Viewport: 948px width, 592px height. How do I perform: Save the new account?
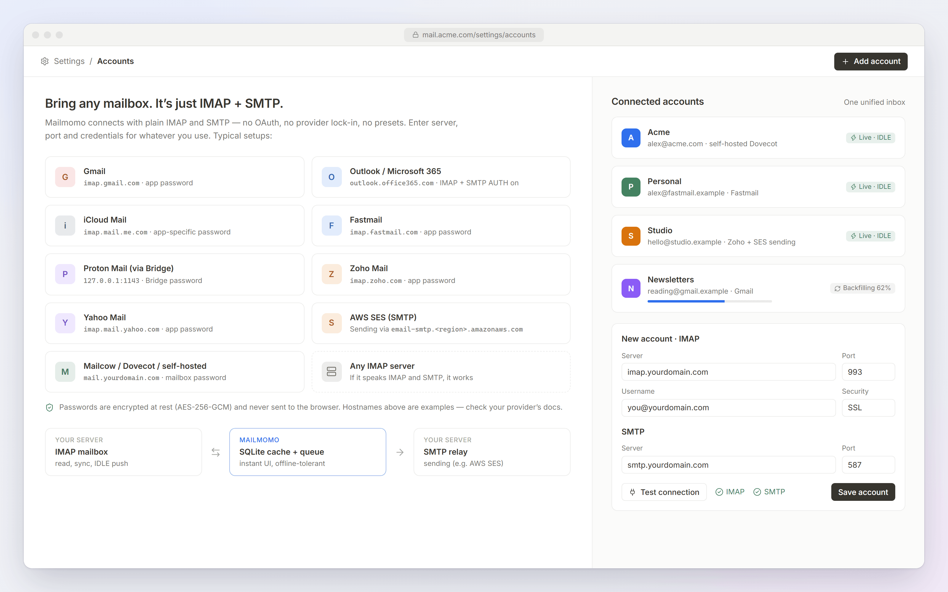pyautogui.click(x=863, y=492)
